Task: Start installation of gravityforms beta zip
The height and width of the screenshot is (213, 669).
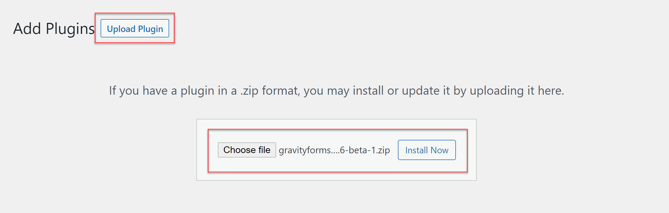Action: (x=426, y=150)
